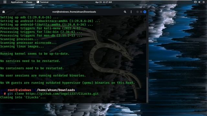This screenshot has height=116, width=207.
Task: Click the root@windows prompt text
Action: coord(19,90)
